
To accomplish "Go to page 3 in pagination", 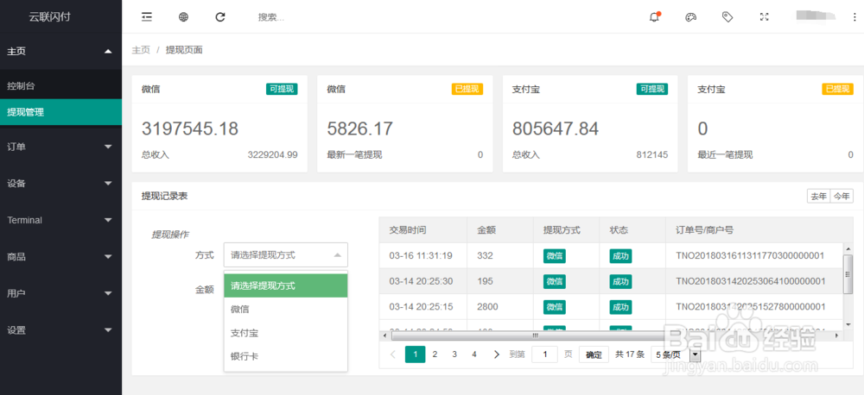I will [x=454, y=354].
